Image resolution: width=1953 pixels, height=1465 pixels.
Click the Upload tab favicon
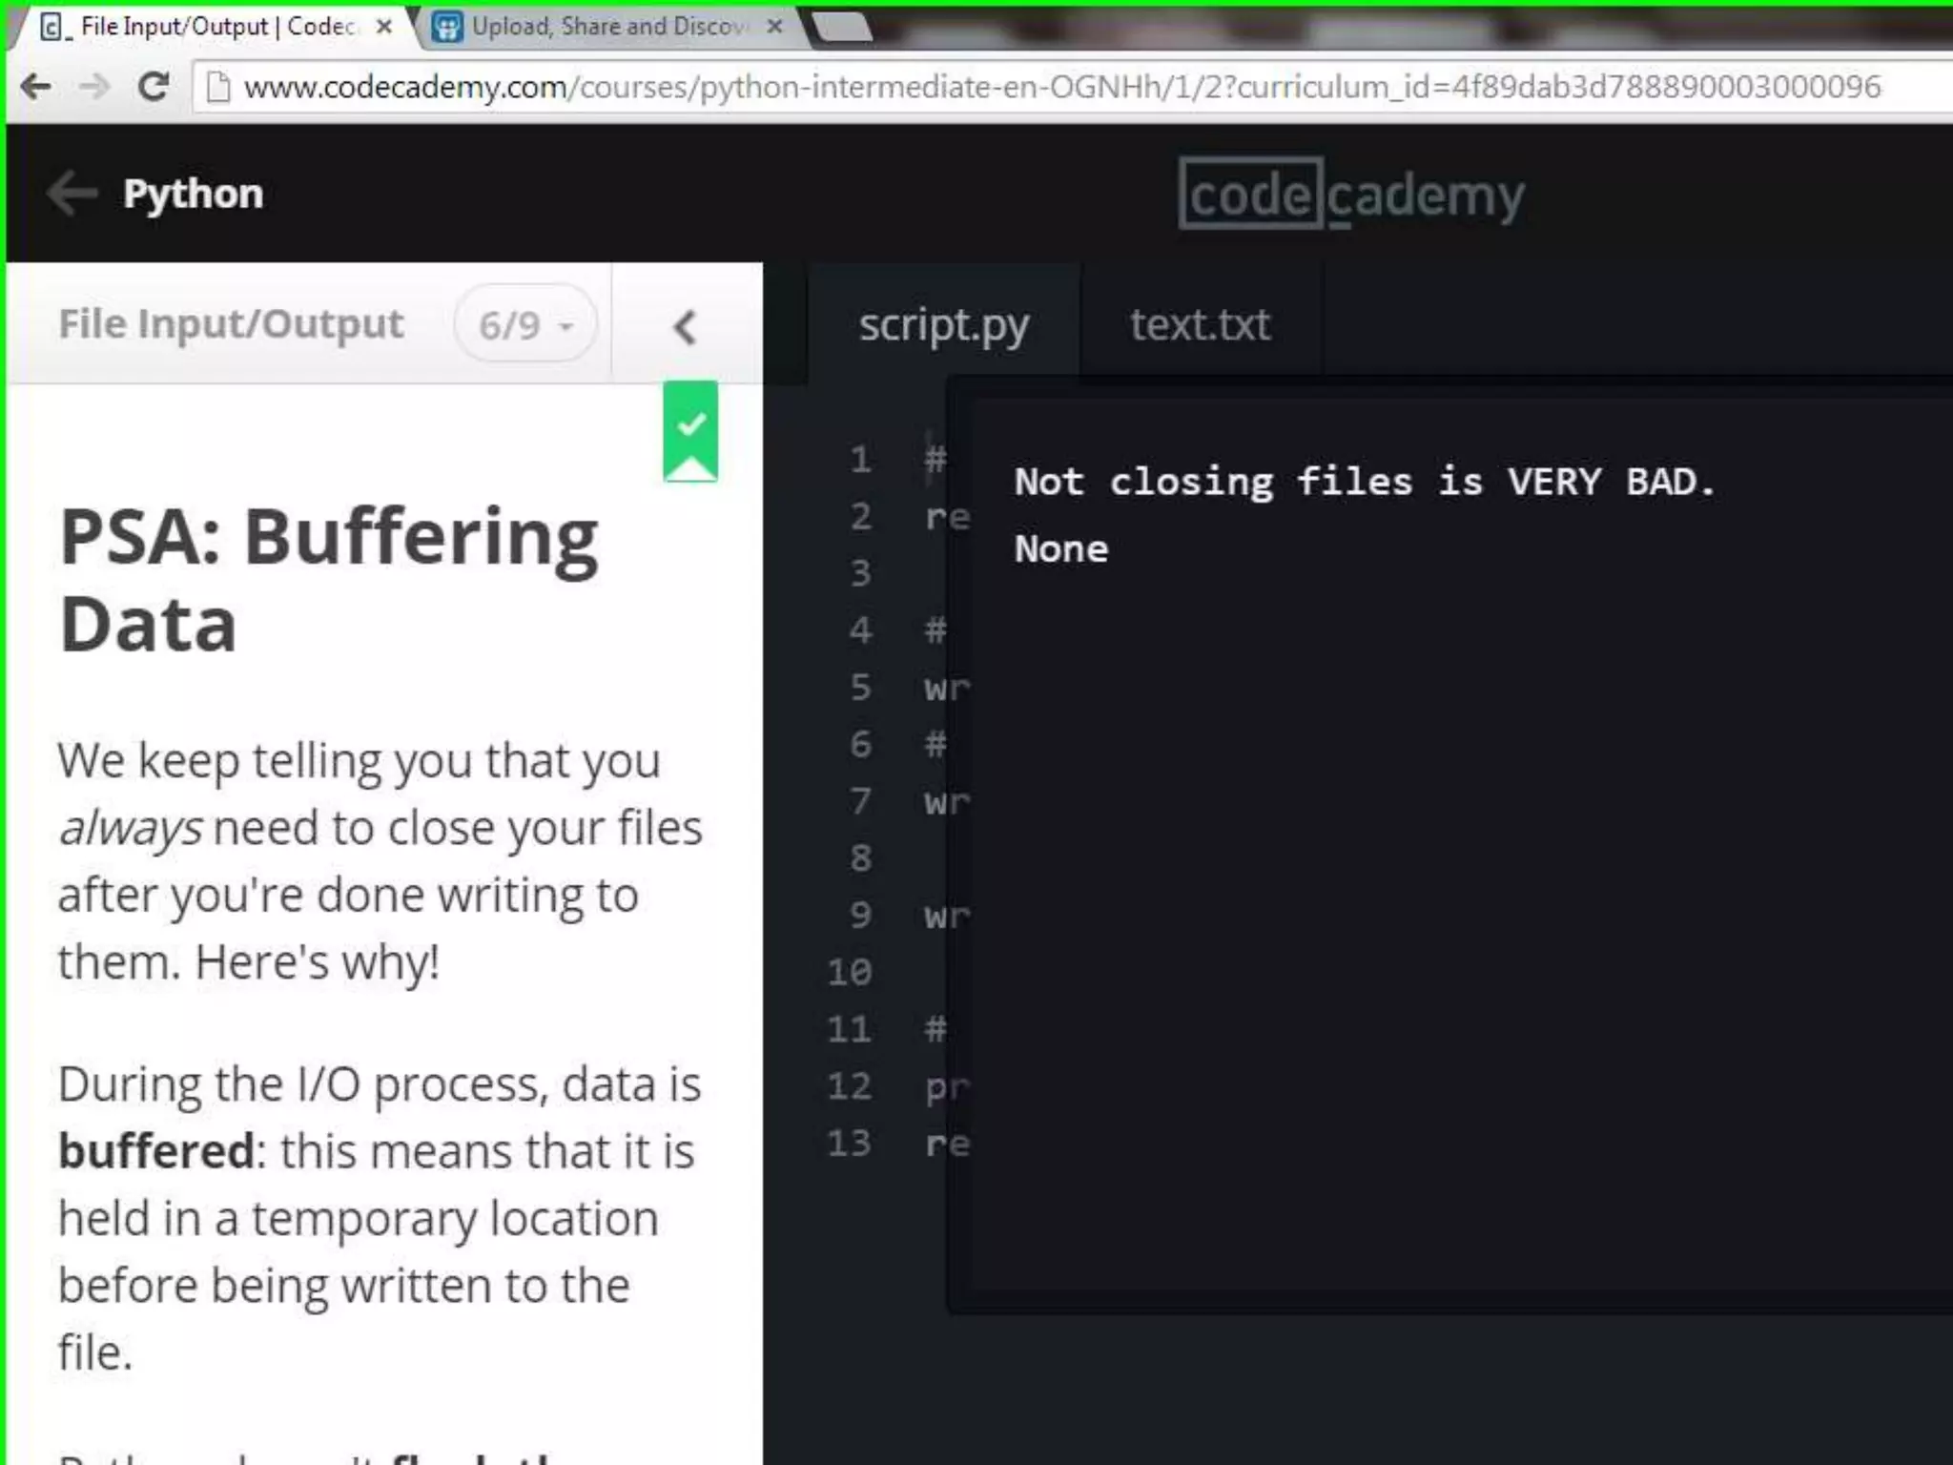coord(447,27)
